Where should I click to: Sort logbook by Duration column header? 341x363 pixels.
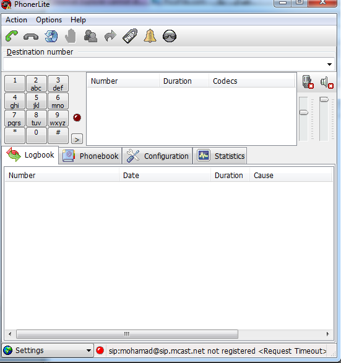[230, 175]
